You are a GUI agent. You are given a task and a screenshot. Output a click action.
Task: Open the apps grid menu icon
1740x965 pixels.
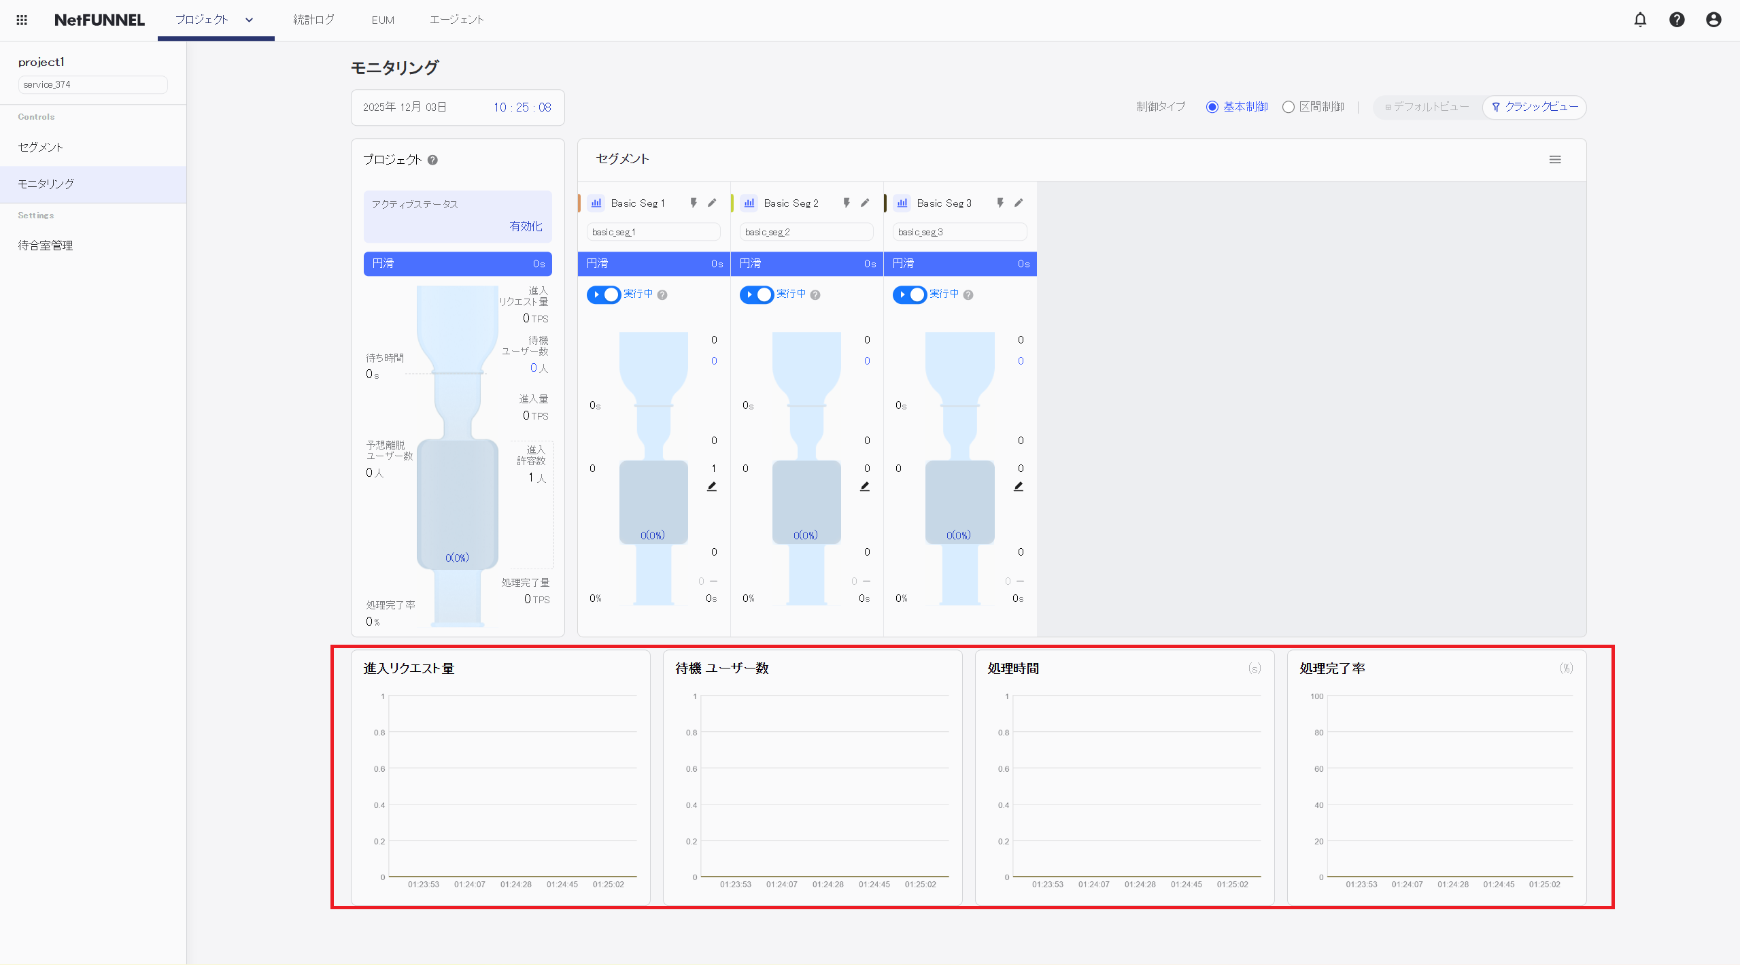[22, 20]
